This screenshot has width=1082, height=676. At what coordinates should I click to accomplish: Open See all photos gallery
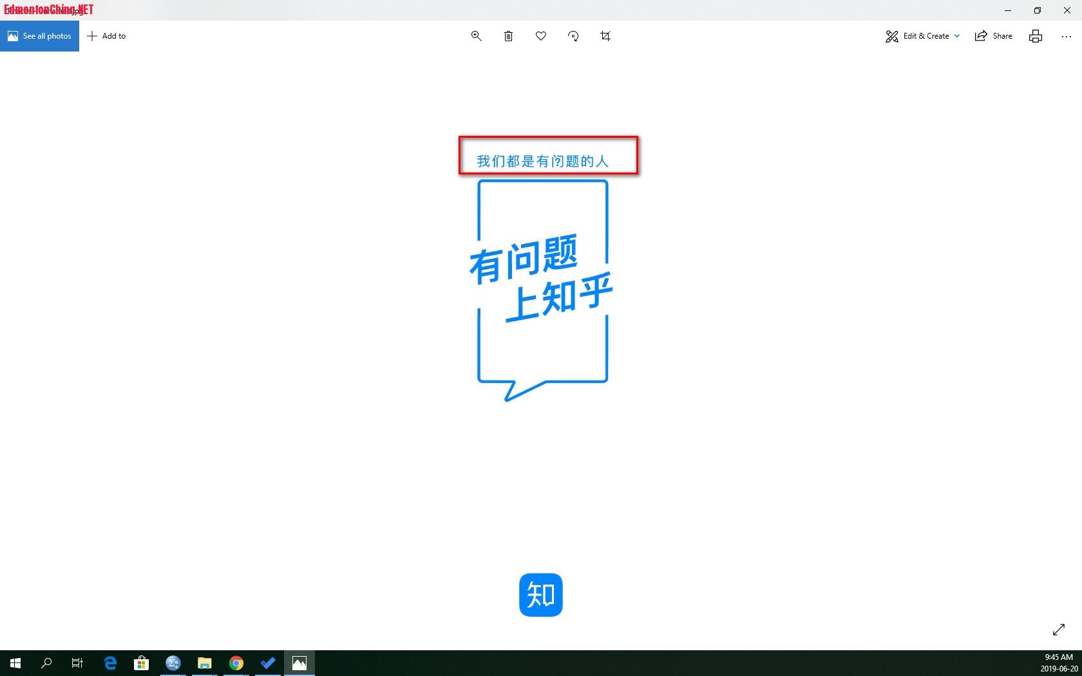[39, 36]
